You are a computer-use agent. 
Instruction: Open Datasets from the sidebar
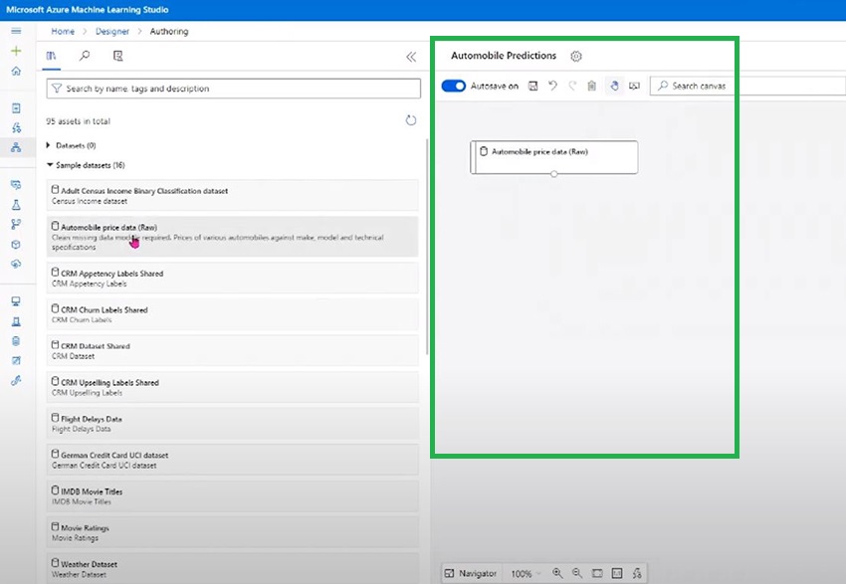pyautogui.click(x=16, y=185)
